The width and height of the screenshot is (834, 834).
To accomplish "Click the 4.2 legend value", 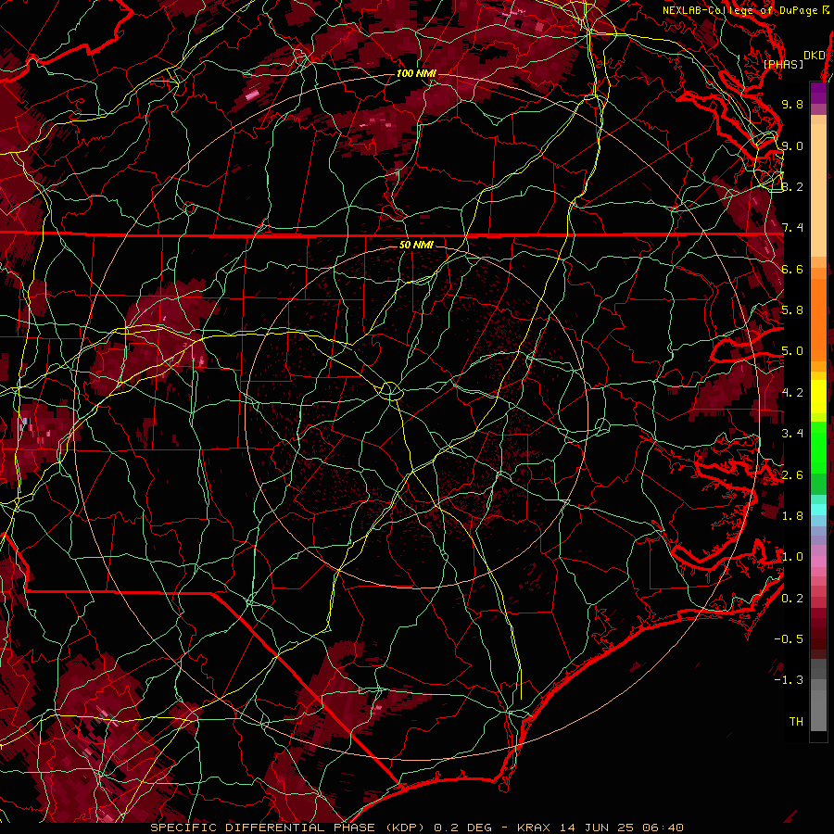I will pos(792,393).
